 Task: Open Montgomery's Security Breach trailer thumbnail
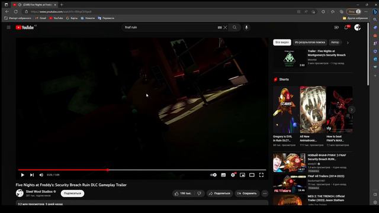click(290, 59)
